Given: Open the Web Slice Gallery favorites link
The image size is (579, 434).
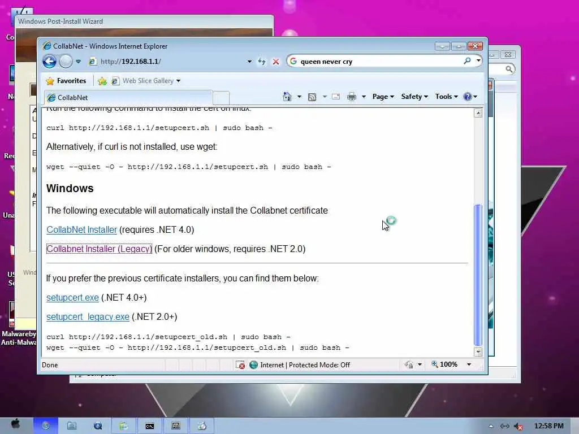Looking at the screenshot, I should point(142,81).
